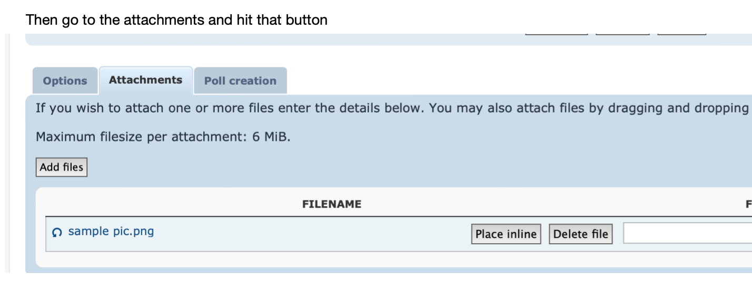Screen dimensions: 752x282
Task: Click the FILENAME column header
Action: [332, 204]
